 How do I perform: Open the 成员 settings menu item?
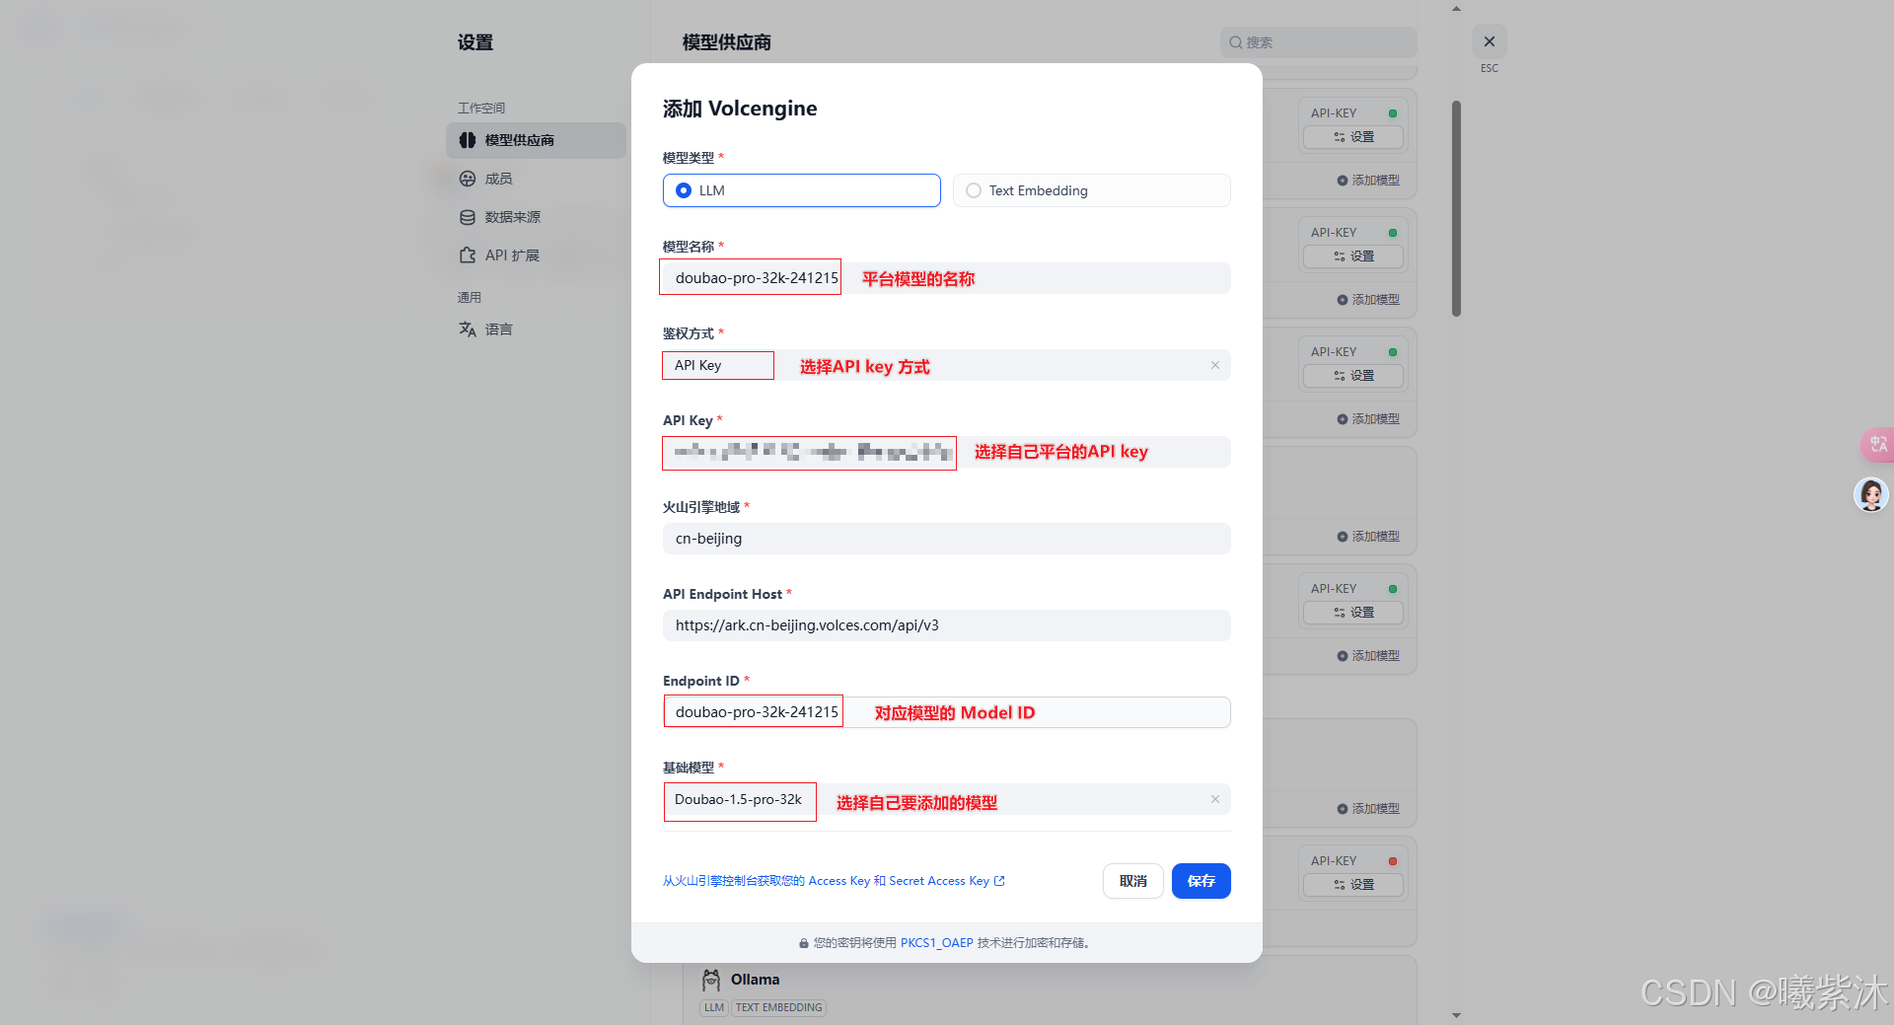point(536,179)
